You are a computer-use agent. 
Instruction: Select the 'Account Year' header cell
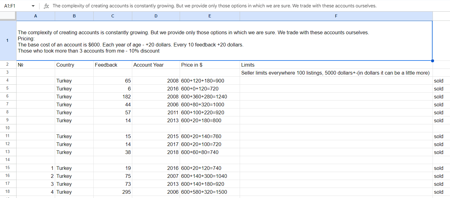156,65
